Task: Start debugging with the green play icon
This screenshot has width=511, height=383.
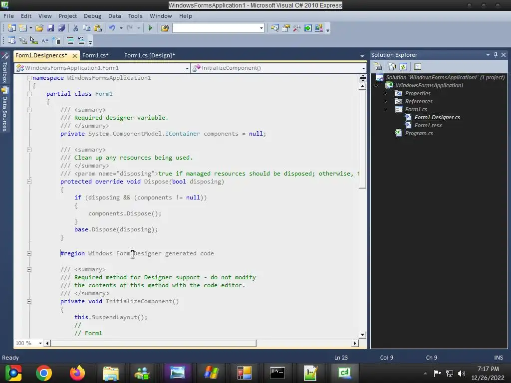Action: pyautogui.click(x=150, y=28)
